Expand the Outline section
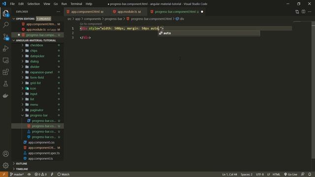Screen dimensions: 315x177 click(x=14, y=164)
